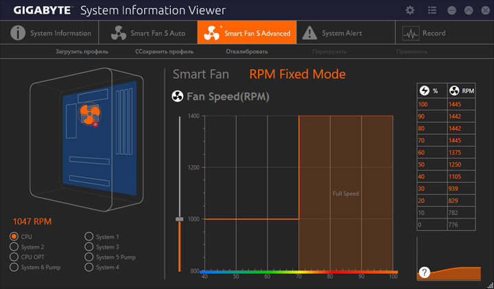This screenshot has width=494, height=289.
Task: Click the orange CPU fan icon in case diagram
Action: [x=89, y=114]
